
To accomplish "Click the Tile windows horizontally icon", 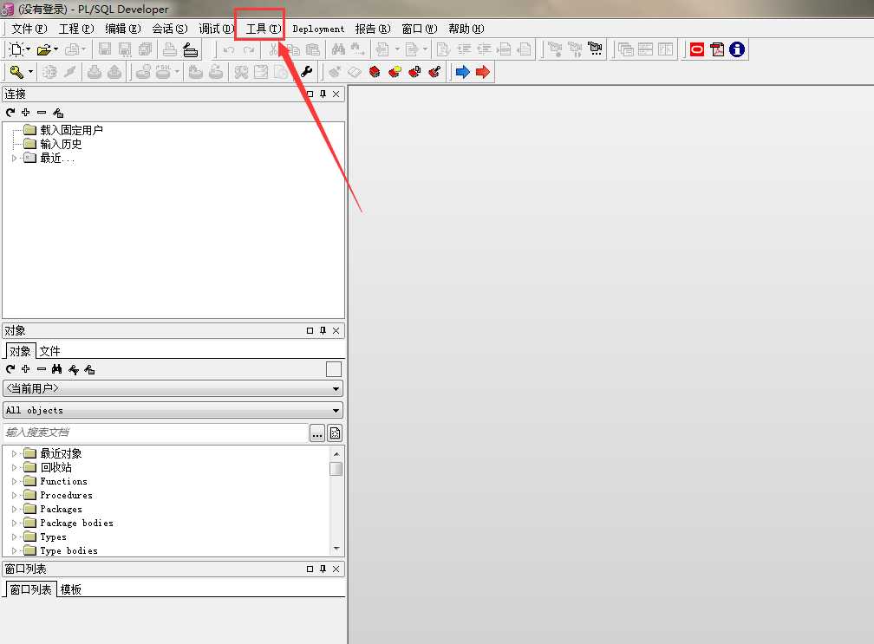I will tap(645, 49).
